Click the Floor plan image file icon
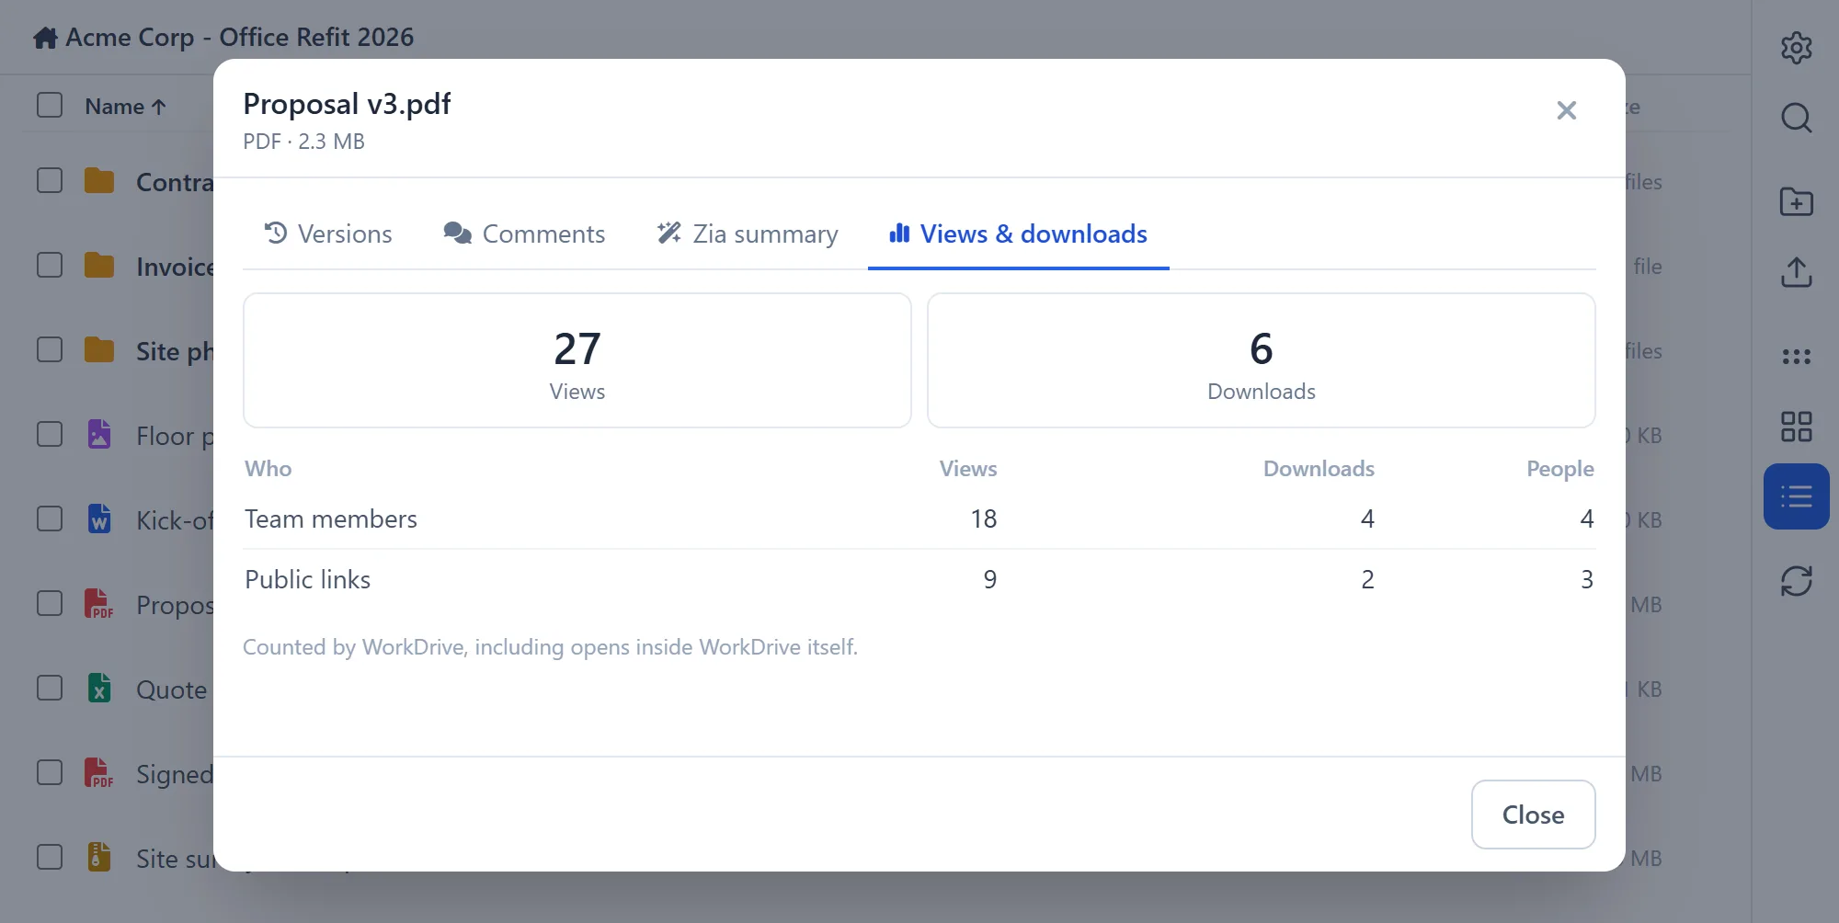This screenshot has width=1839, height=923. pos(99,434)
